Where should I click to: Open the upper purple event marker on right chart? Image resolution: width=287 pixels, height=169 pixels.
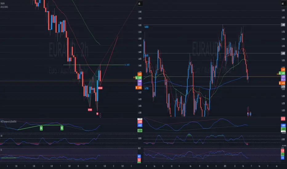point(248,109)
